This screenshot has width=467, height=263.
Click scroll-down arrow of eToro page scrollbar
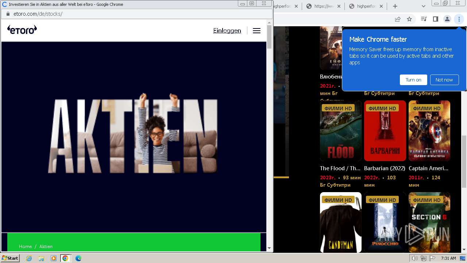(269, 248)
